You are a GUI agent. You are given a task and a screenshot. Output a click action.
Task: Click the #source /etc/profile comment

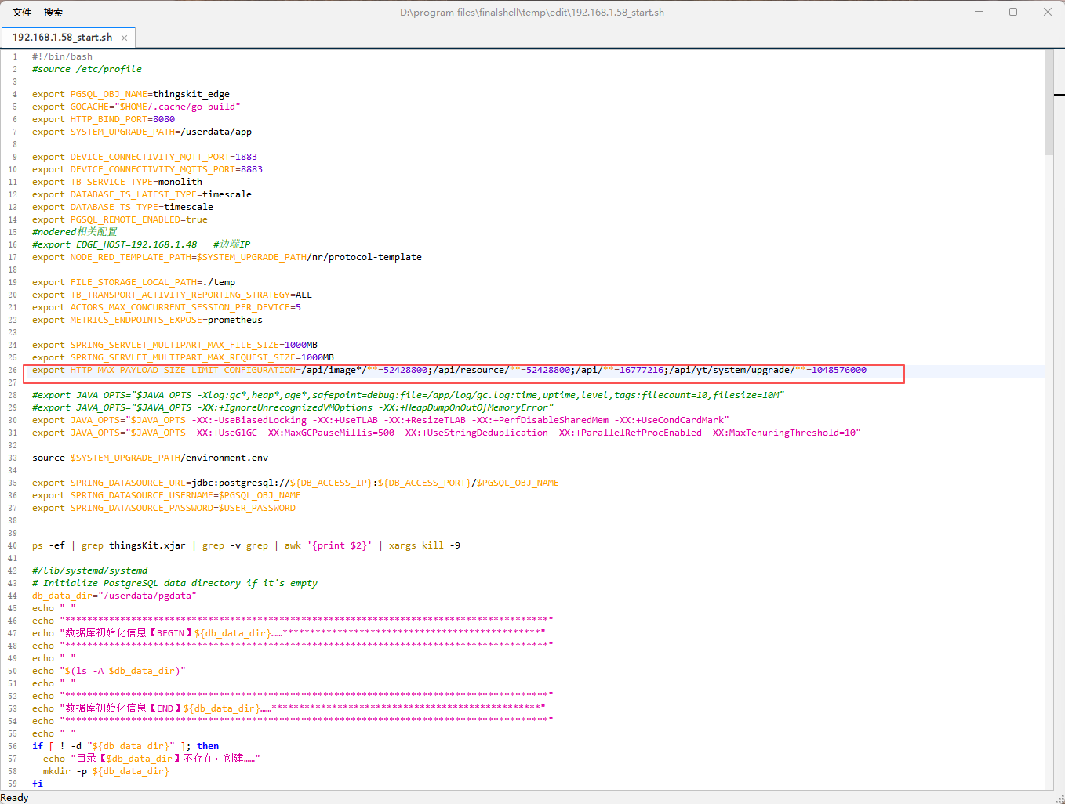click(x=87, y=69)
